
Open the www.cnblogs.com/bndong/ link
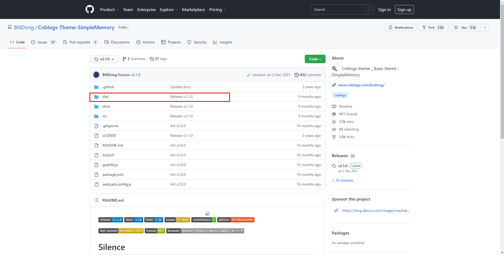point(361,85)
